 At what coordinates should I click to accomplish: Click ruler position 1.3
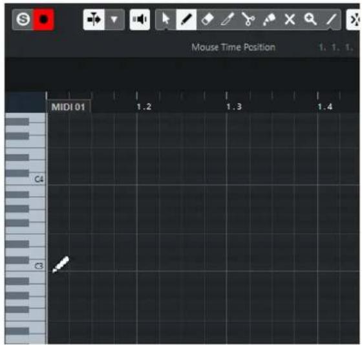tap(234, 107)
